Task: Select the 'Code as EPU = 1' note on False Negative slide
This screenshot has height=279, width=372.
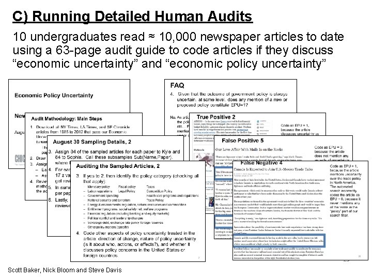Action: [x=346, y=191]
